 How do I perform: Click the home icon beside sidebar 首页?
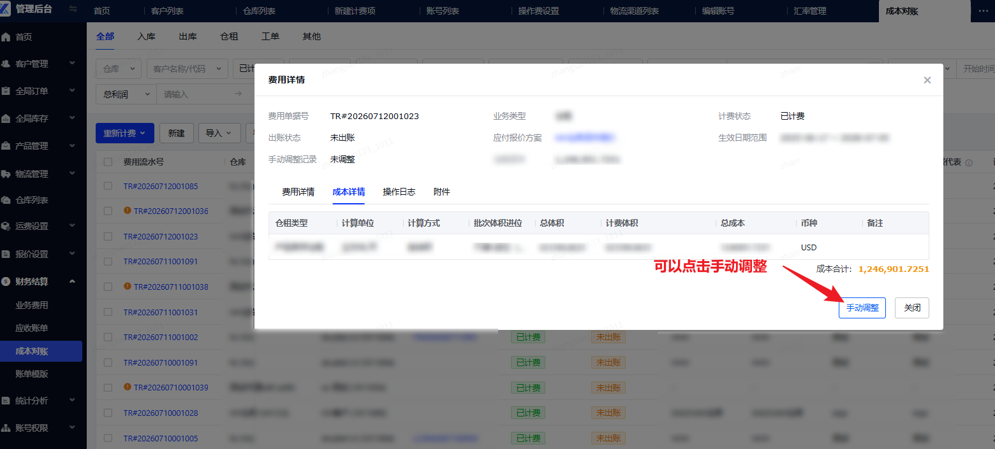(x=6, y=37)
